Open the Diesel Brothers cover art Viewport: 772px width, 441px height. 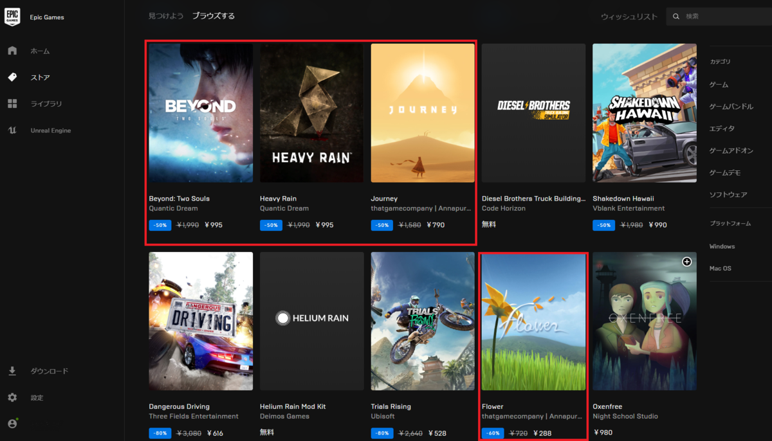click(533, 113)
